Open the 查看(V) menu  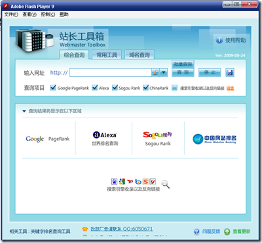pos(29,14)
